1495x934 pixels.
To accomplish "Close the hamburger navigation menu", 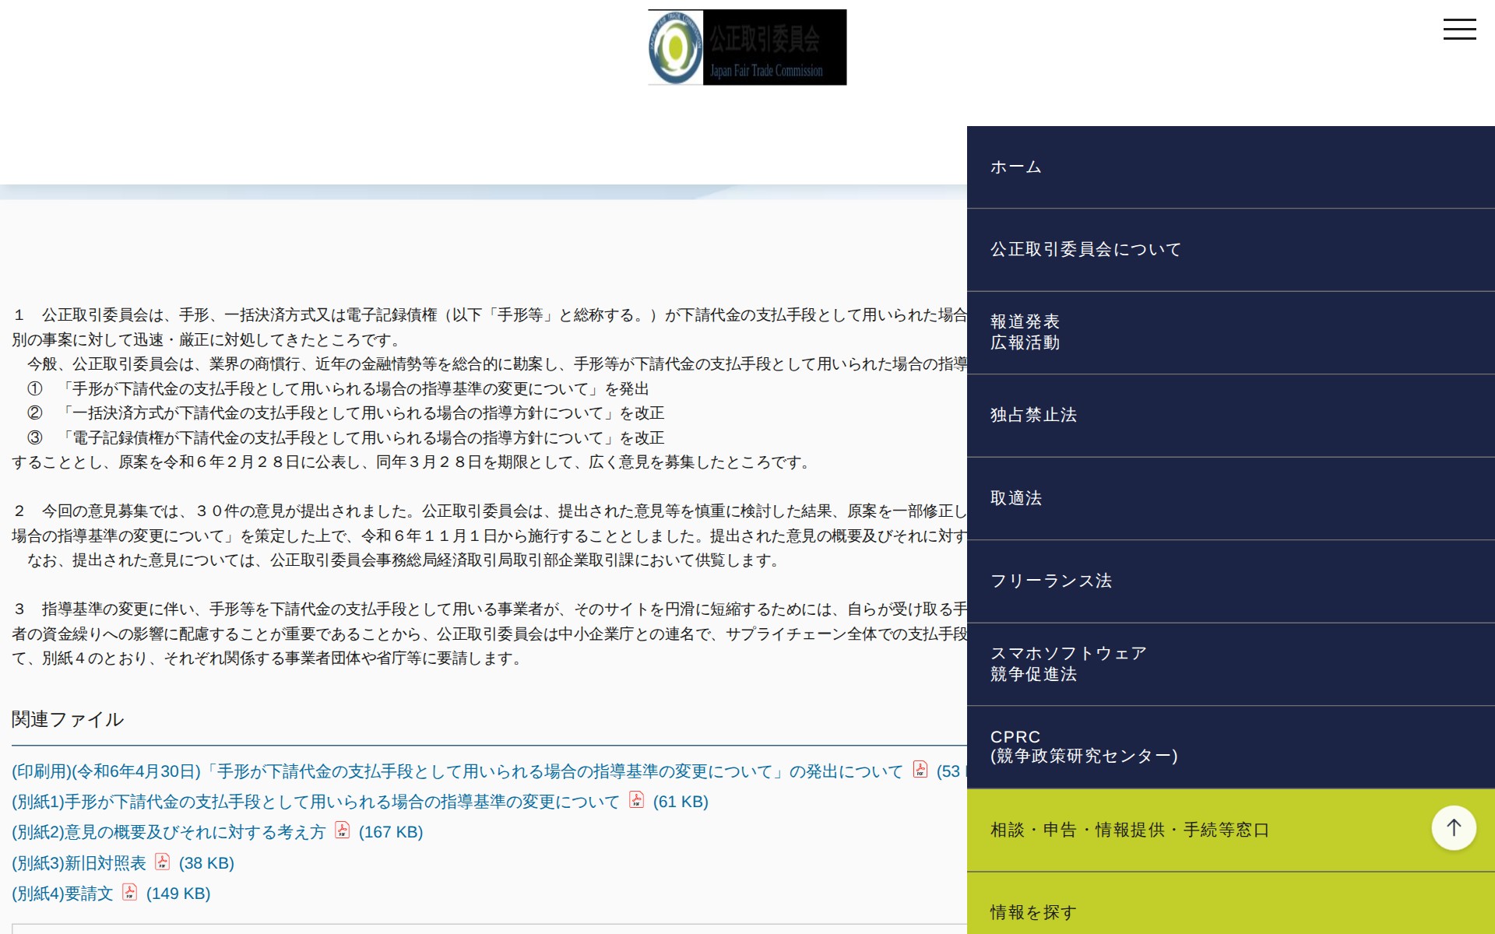I will coord(1461,29).
